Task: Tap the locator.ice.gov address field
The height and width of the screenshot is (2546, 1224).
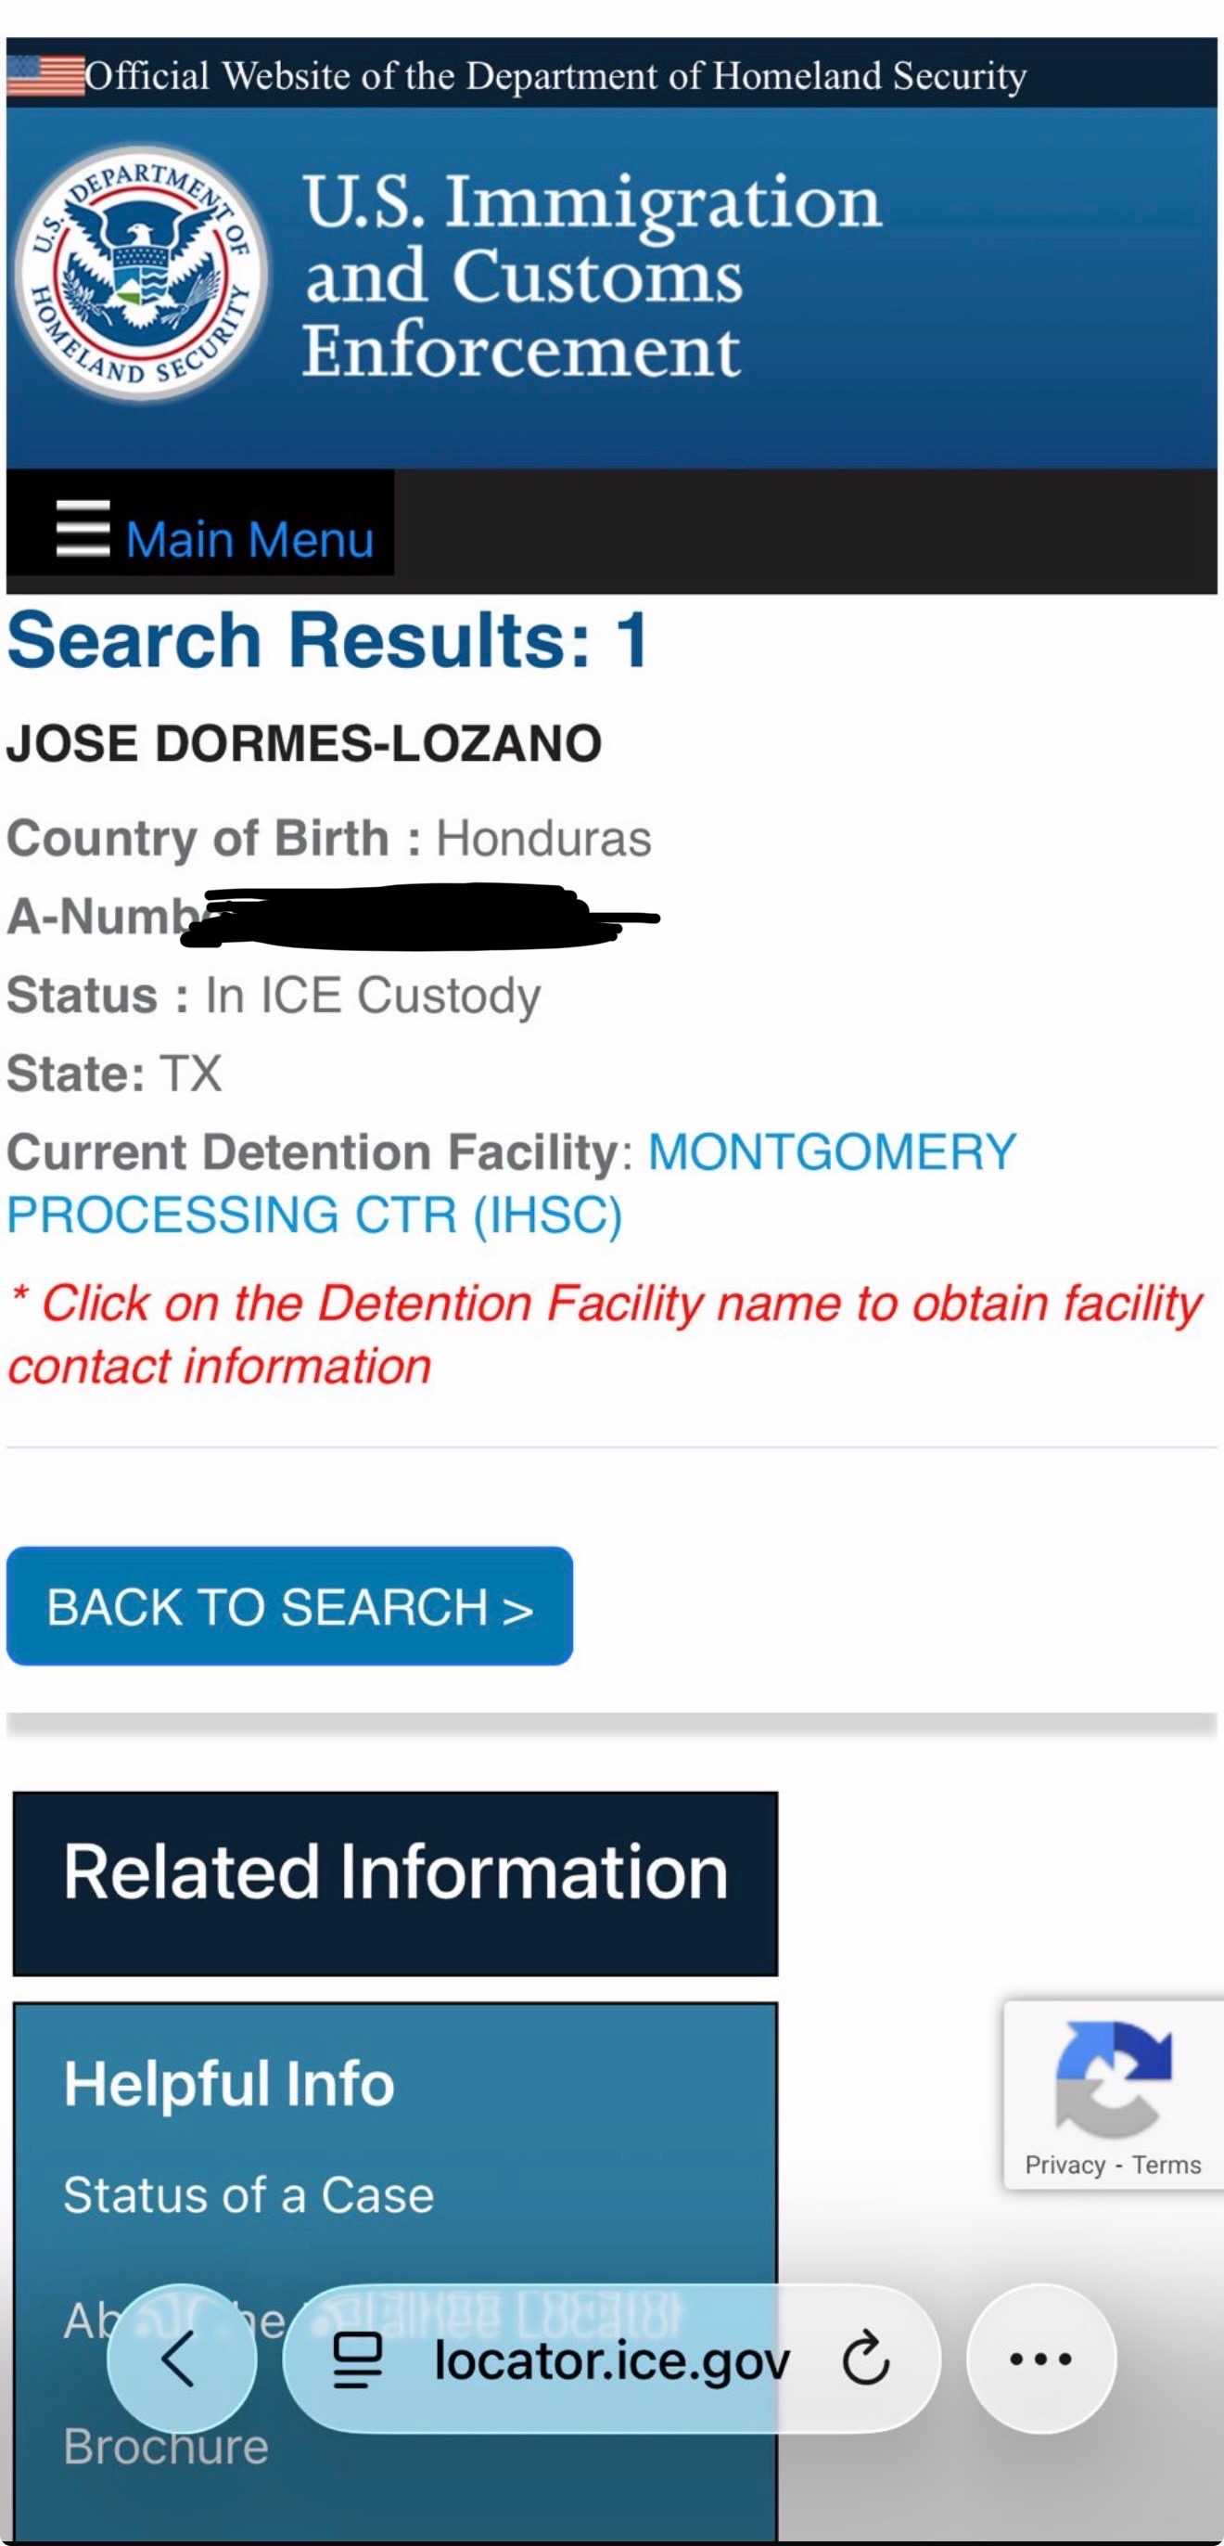Action: (610, 2360)
